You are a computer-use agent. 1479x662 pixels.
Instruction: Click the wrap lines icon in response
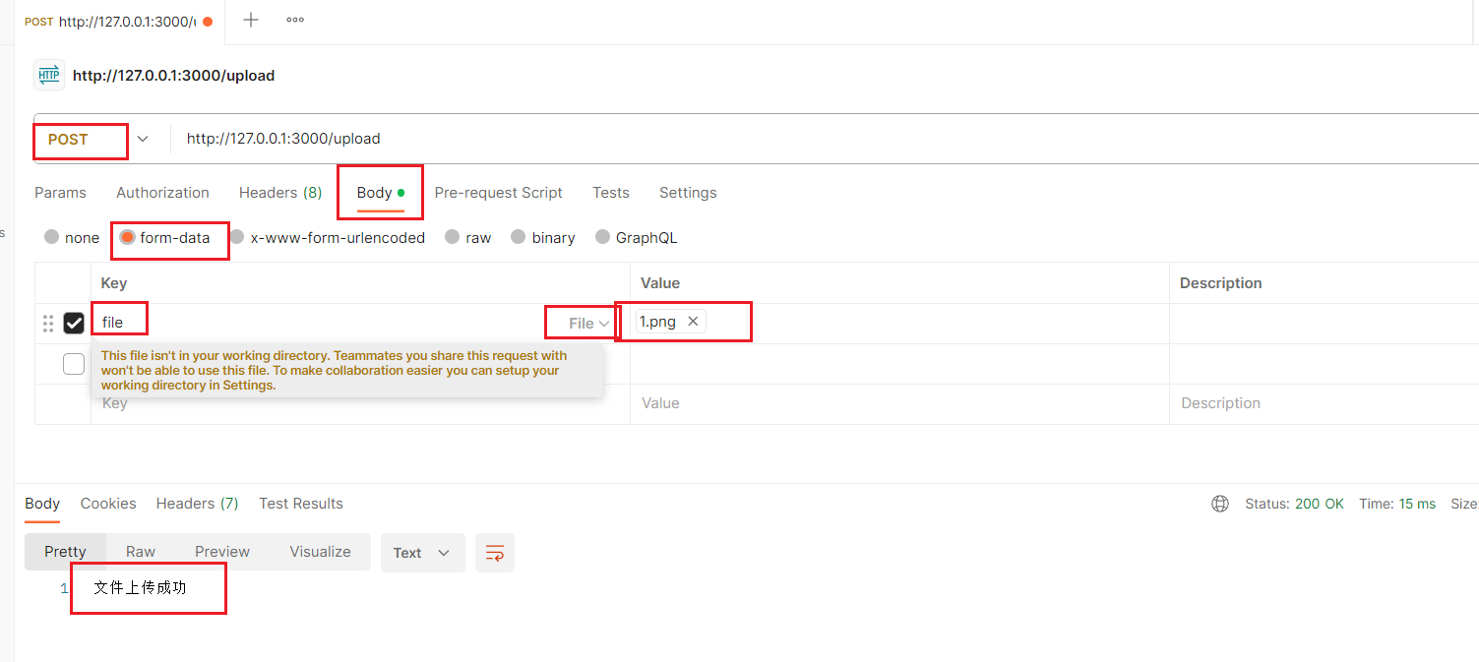coord(495,553)
